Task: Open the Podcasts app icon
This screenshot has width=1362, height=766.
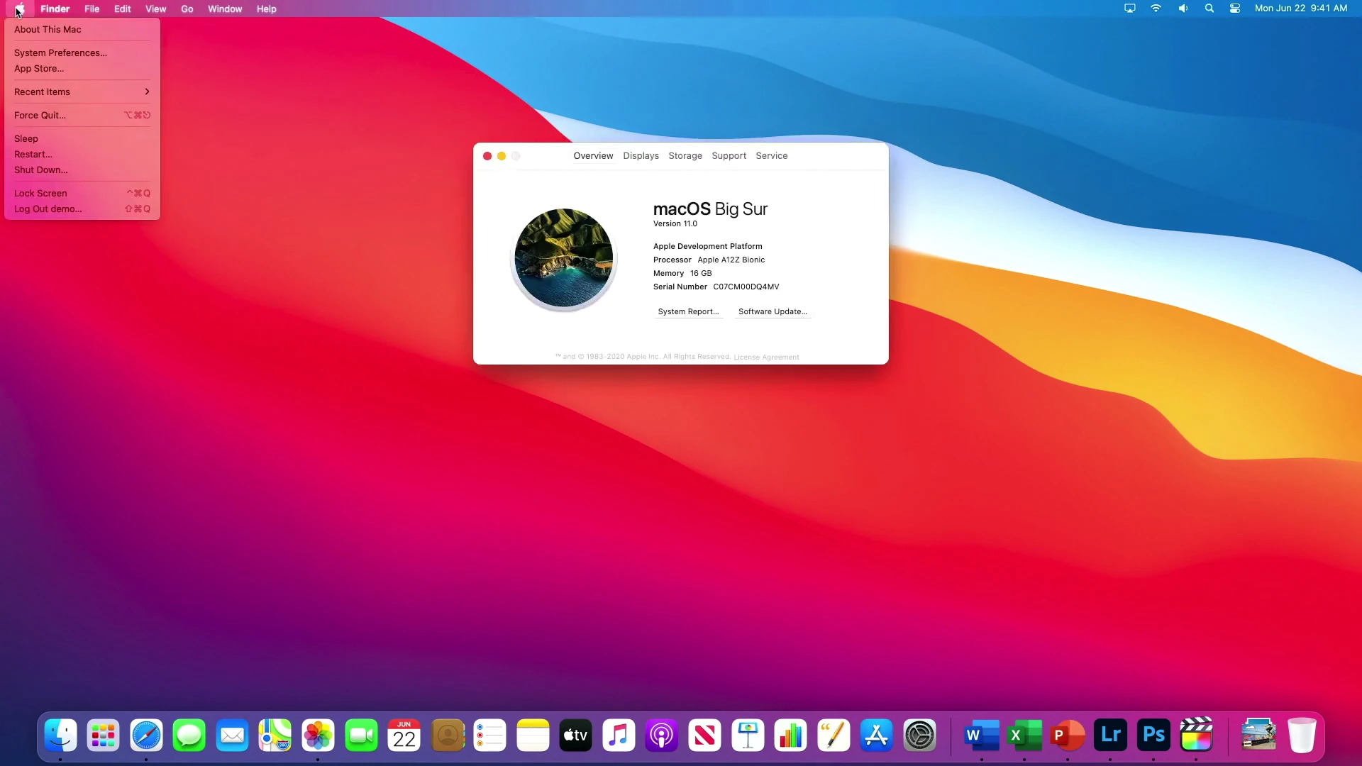Action: tap(661, 736)
